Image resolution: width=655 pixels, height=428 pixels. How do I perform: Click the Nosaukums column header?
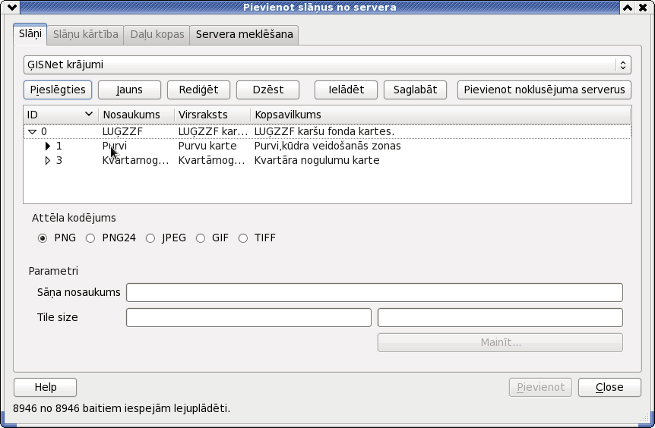(137, 115)
